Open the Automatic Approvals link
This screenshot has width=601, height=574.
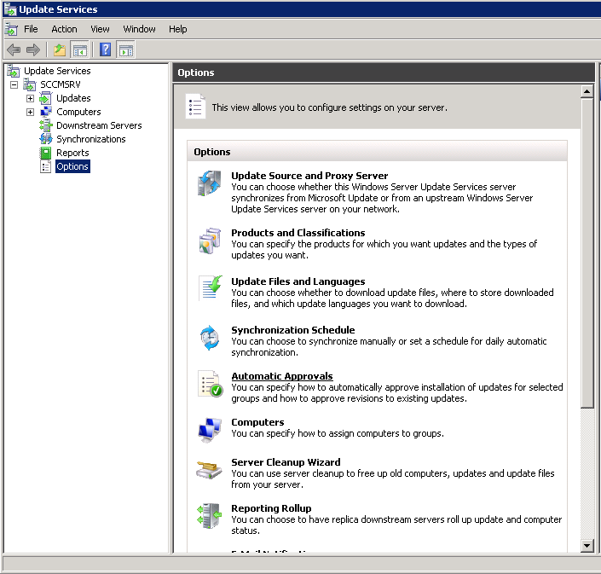[281, 376]
